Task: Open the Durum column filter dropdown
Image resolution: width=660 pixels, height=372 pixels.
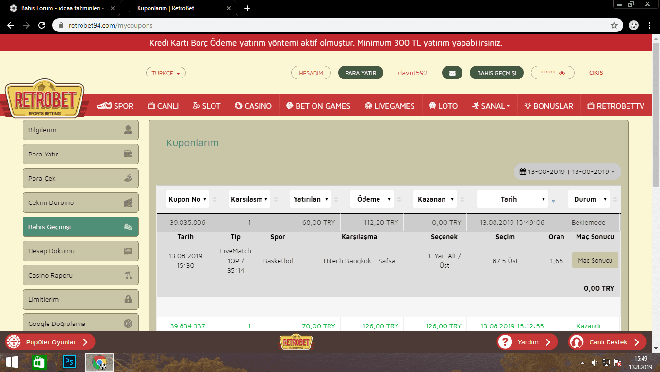Action: pos(588,199)
